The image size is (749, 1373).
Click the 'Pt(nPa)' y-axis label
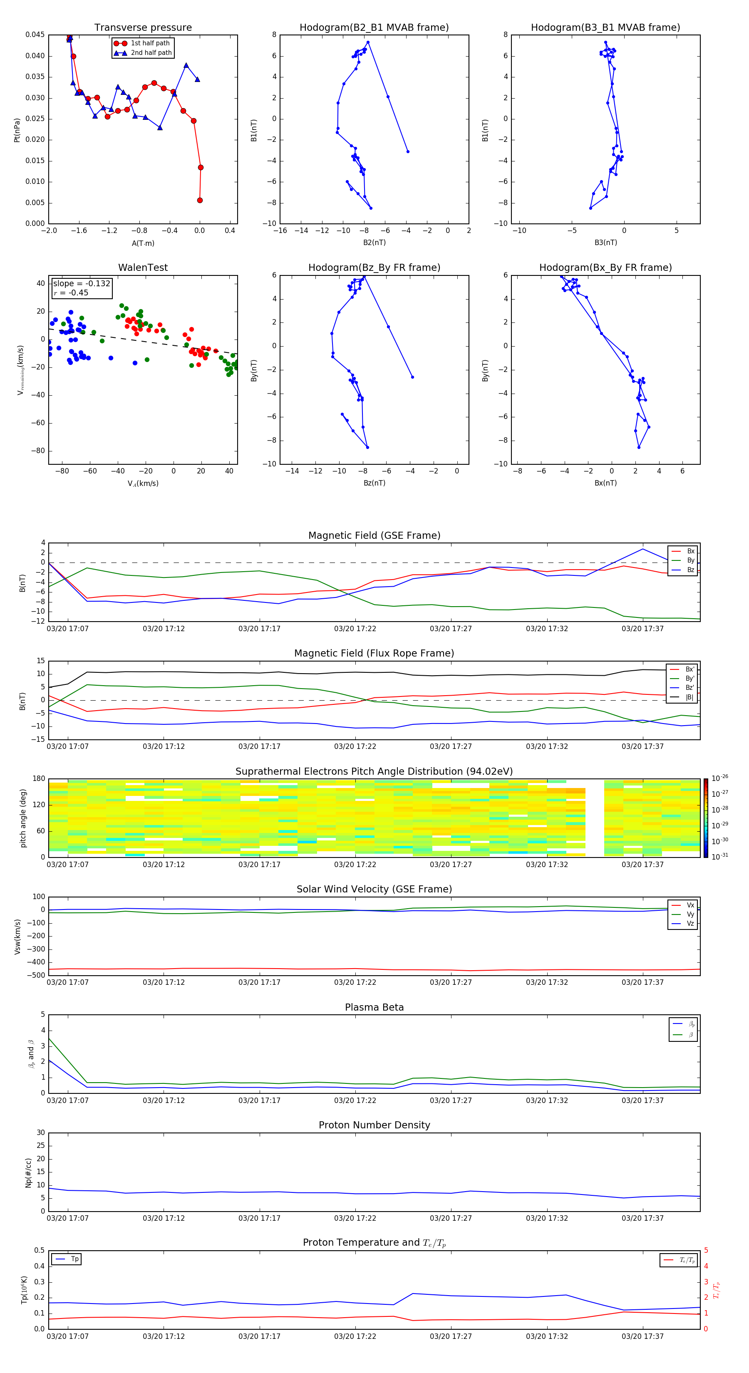[17, 129]
